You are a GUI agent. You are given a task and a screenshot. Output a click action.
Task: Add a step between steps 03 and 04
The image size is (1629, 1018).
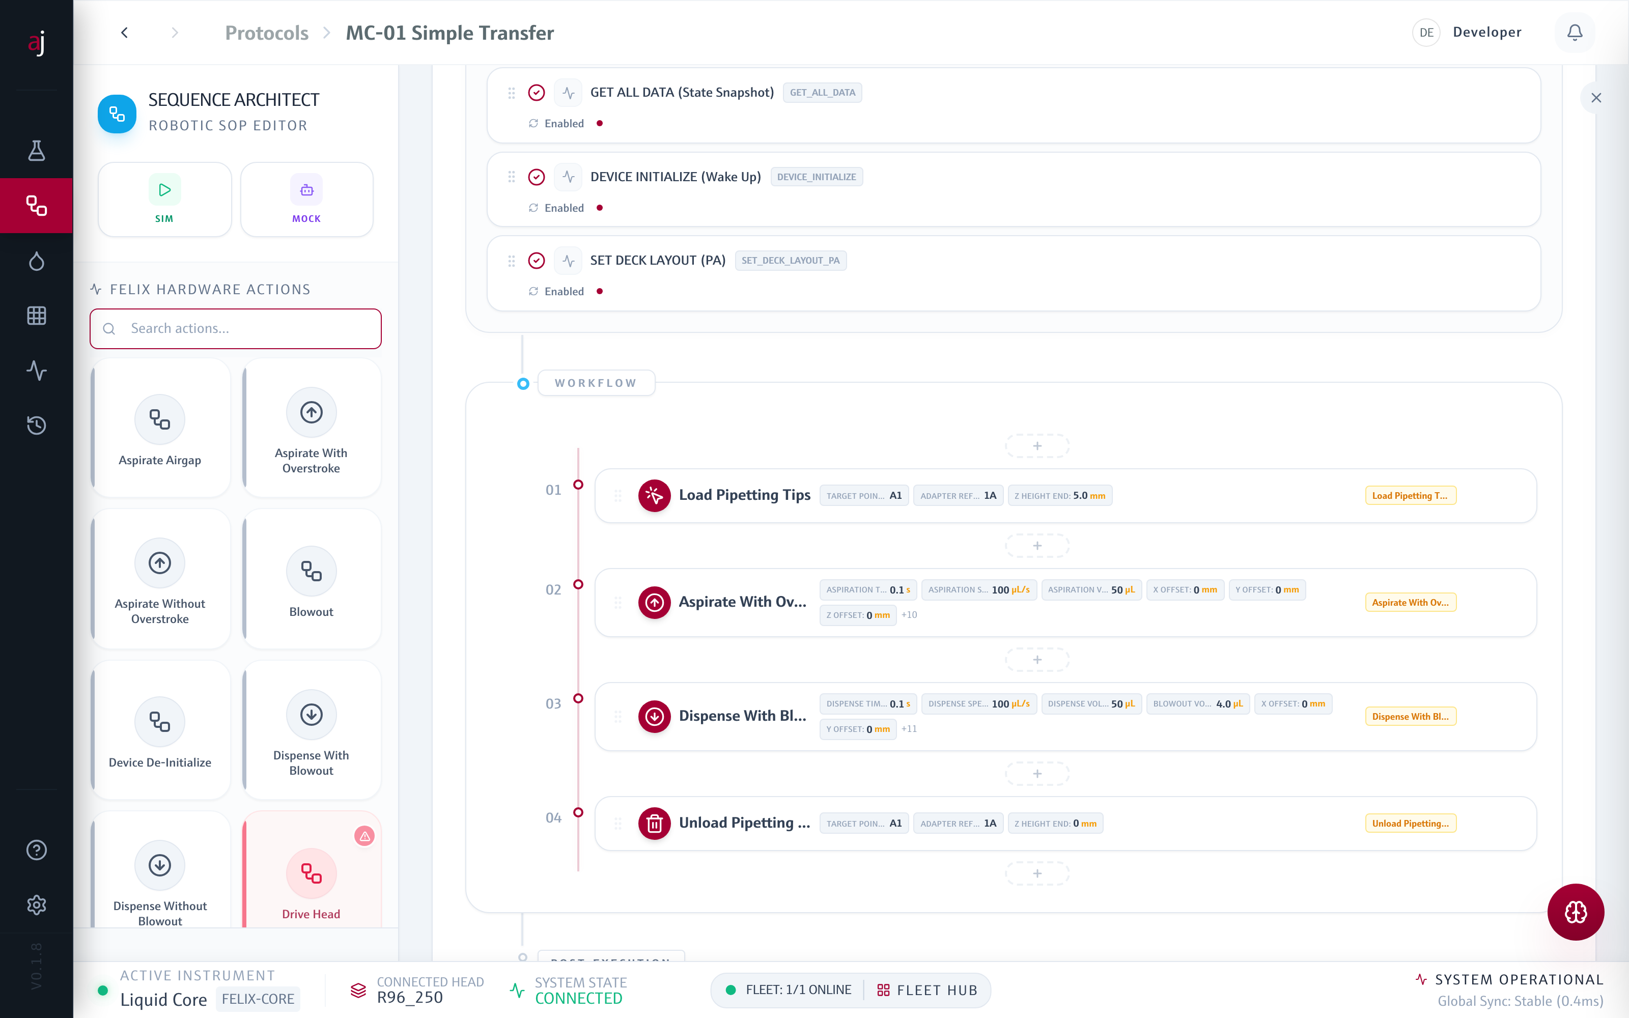(1037, 774)
